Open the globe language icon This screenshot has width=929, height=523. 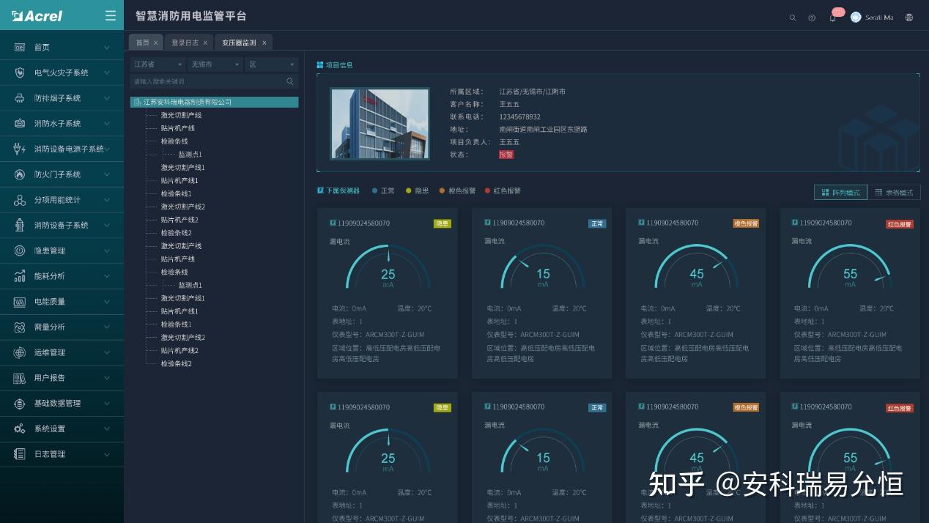click(909, 18)
